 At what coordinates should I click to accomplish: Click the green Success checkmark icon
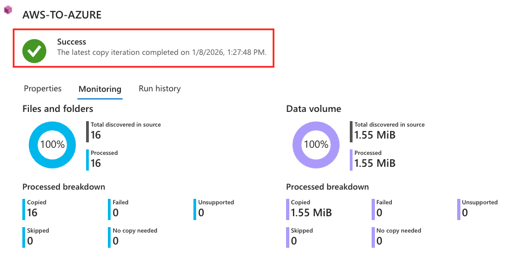tap(34, 51)
